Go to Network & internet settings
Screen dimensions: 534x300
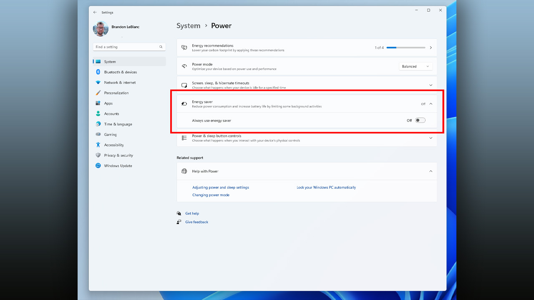(129, 82)
